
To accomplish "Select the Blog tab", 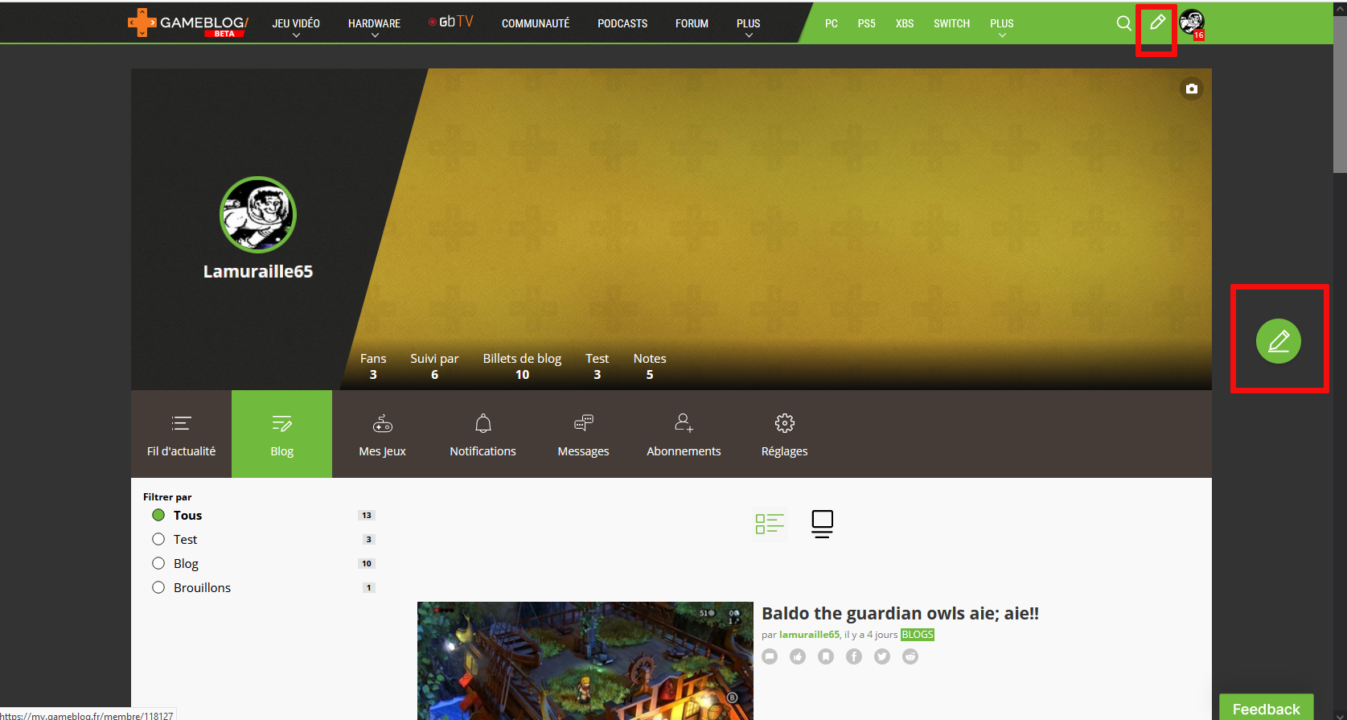I will (x=281, y=434).
